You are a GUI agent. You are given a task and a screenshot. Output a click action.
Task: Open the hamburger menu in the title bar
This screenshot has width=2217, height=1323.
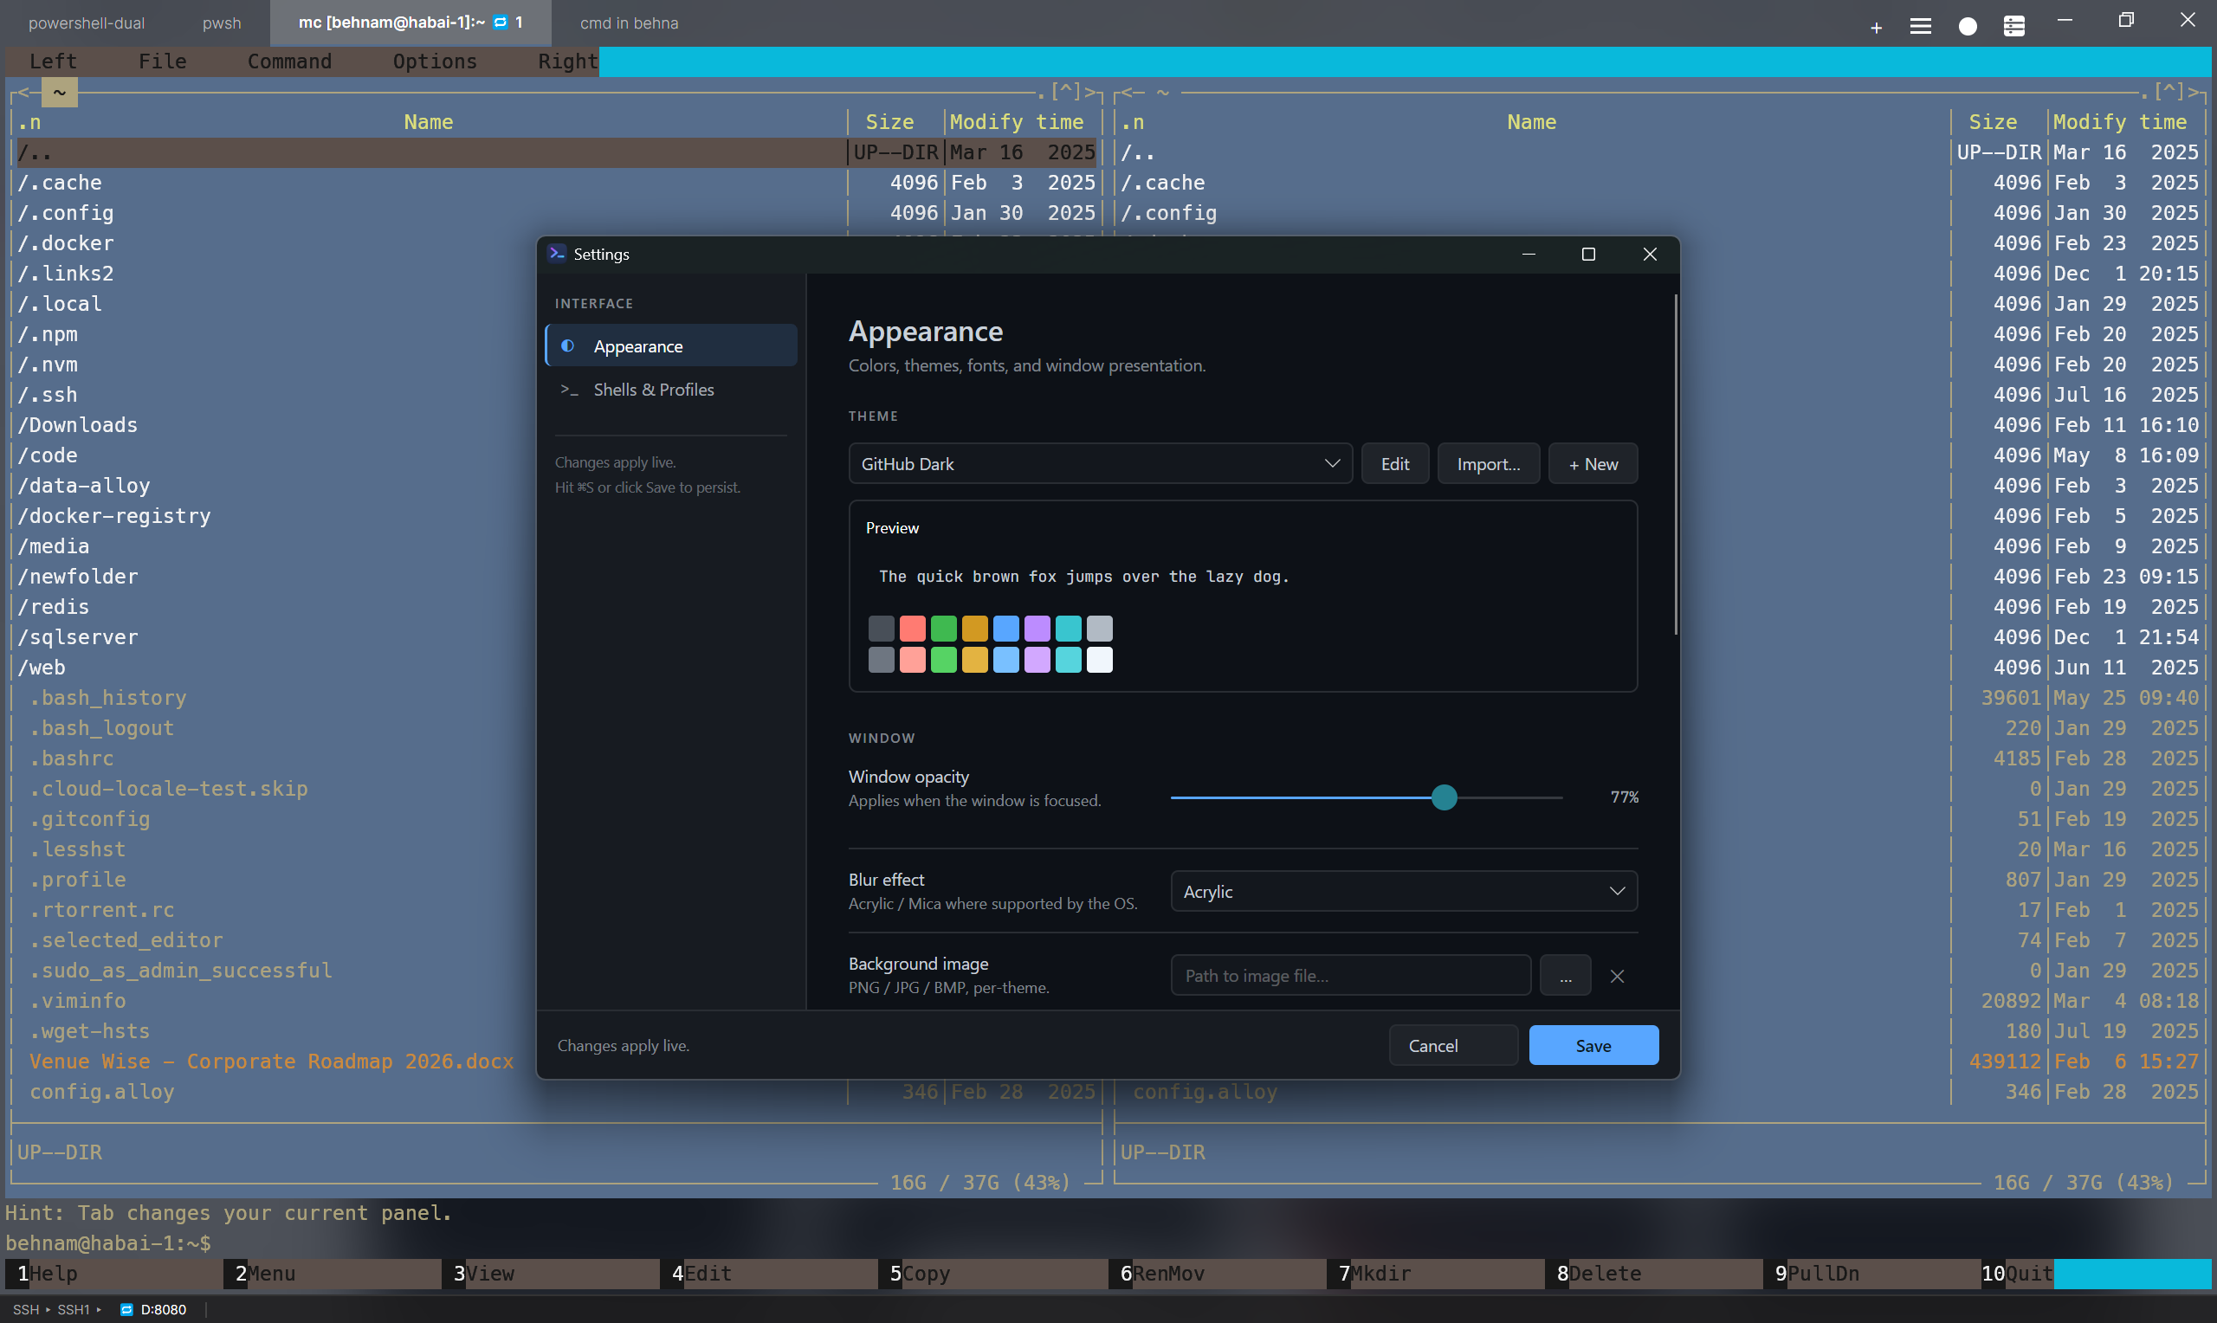(1920, 27)
